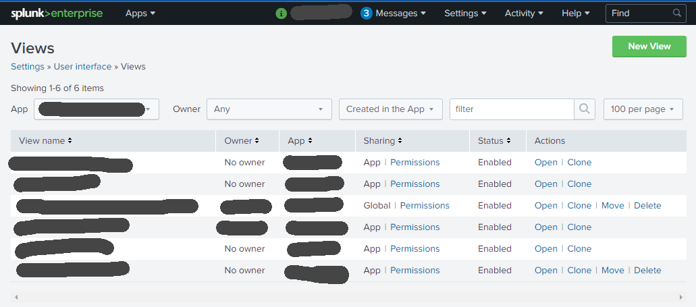The width and height of the screenshot is (696, 307).
Task: Go to User interface breadcrumb link
Action: click(x=82, y=67)
